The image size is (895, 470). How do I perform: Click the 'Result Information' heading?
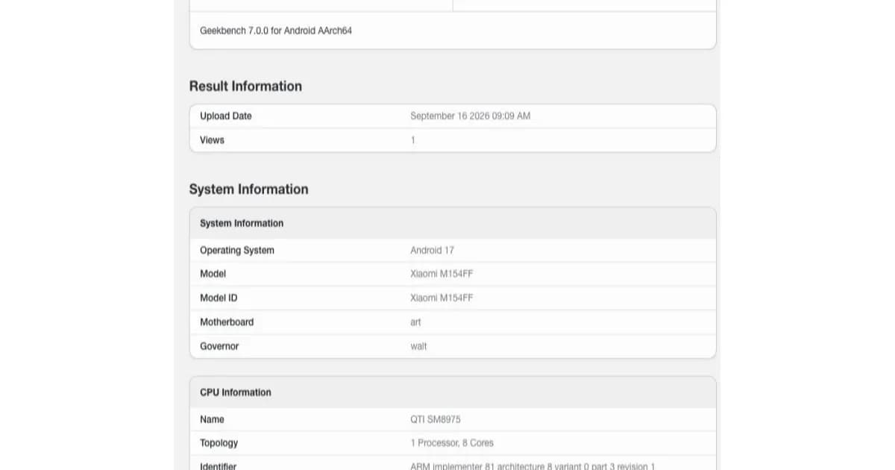pos(245,87)
